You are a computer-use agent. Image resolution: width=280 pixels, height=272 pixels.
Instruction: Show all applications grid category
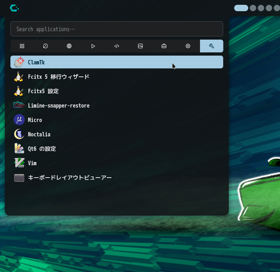point(22,46)
